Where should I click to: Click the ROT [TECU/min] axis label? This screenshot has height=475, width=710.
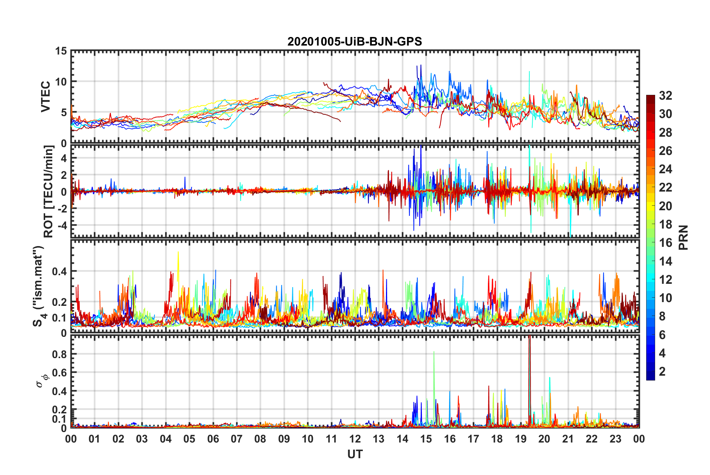[x=49, y=192]
